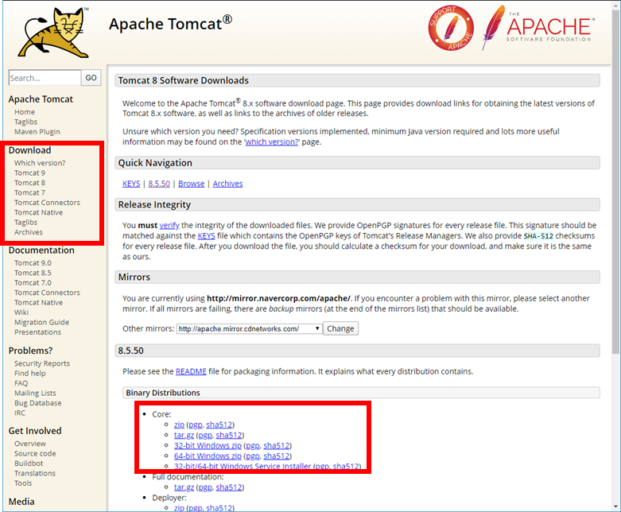Image resolution: width=621 pixels, height=512 pixels.
Task: Open the Buildbot link
Action: click(x=29, y=464)
